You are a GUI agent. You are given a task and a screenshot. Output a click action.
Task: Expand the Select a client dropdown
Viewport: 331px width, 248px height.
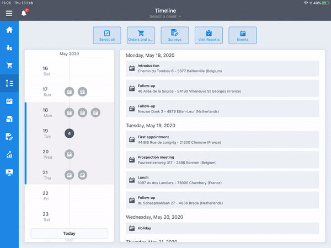pyautogui.click(x=165, y=17)
